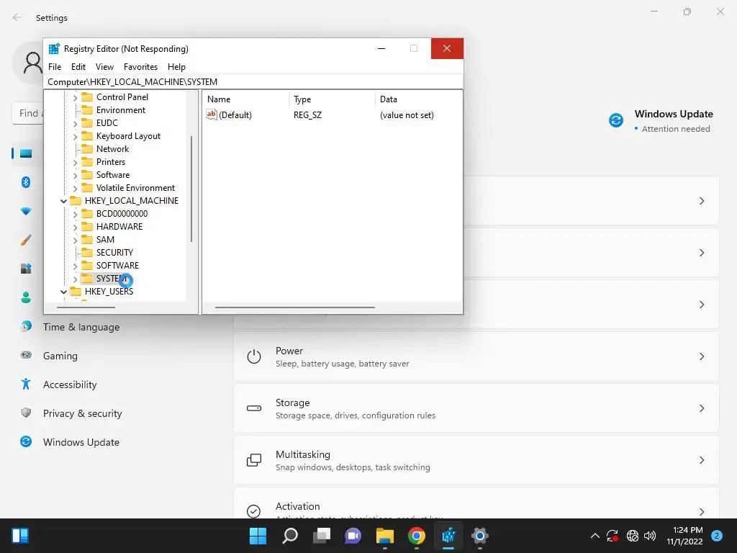737x553 pixels.
Task: Open Time & language settings
Action: [81, 327]
